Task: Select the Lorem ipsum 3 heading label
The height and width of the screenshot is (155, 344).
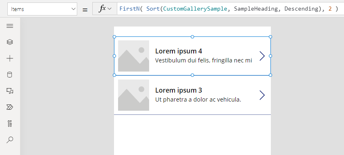Action: (179, 90)
